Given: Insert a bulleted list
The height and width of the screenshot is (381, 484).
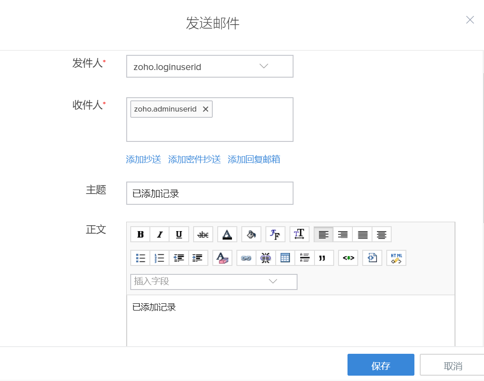Looking at the screenshot, I should point(140,258).
